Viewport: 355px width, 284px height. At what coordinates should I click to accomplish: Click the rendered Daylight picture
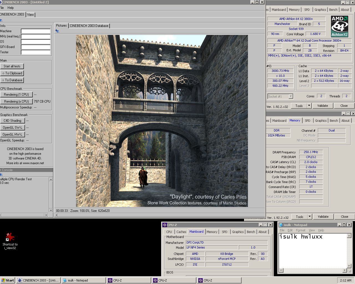(x=162, y=121)
